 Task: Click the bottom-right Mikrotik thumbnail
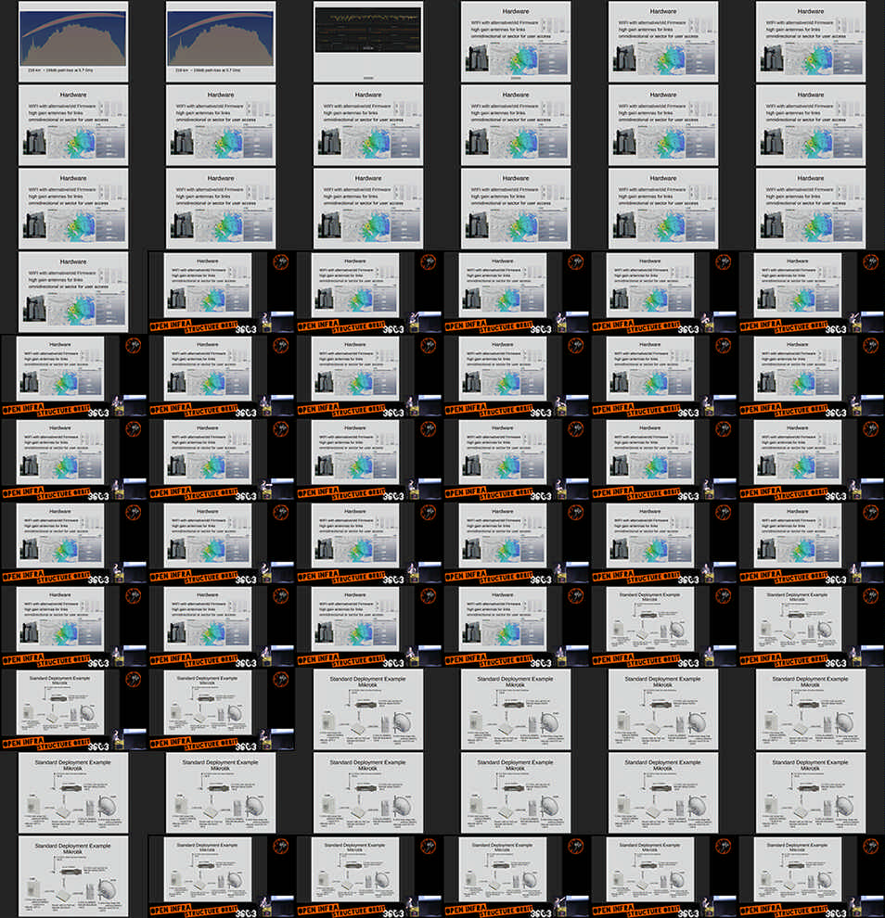pos(811,875)
